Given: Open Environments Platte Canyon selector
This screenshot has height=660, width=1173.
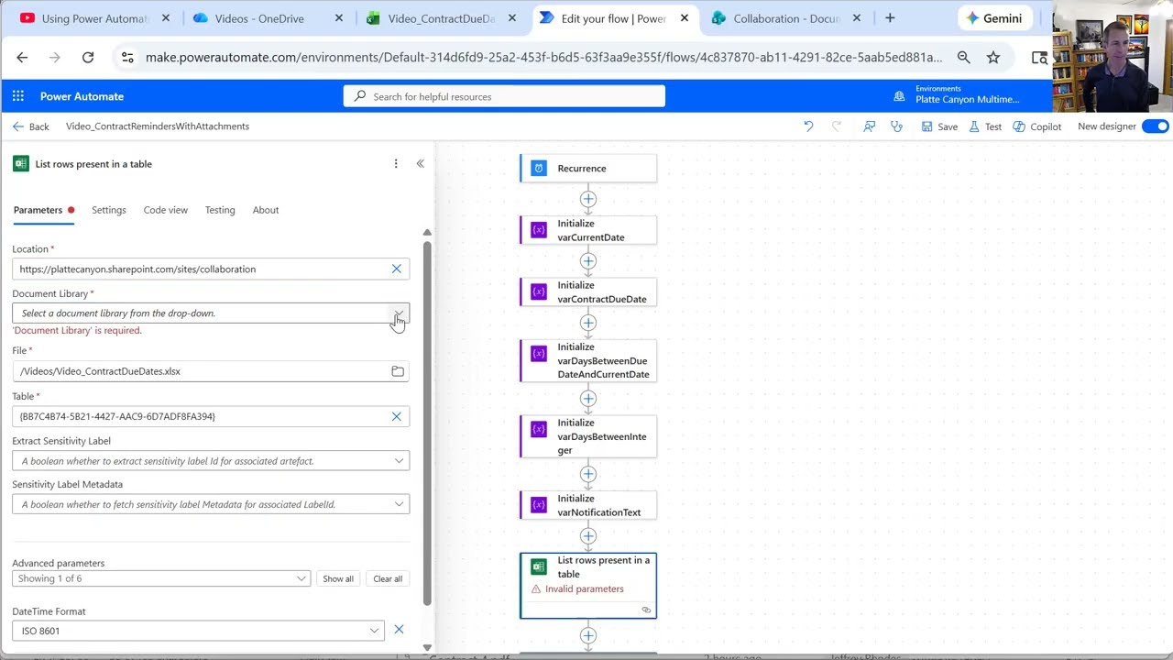Looking at the screenshot, I should tap(958, 94).
